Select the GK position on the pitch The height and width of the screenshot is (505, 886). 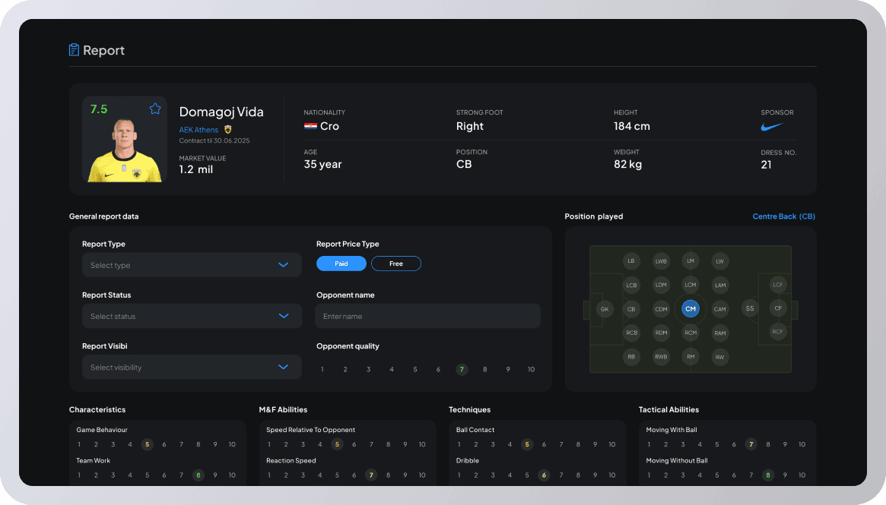(605, 309)
